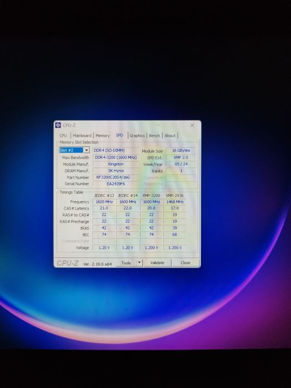Click the Memory Slot Selection group label
291x388 pixels.
click(x=79, y=142)
